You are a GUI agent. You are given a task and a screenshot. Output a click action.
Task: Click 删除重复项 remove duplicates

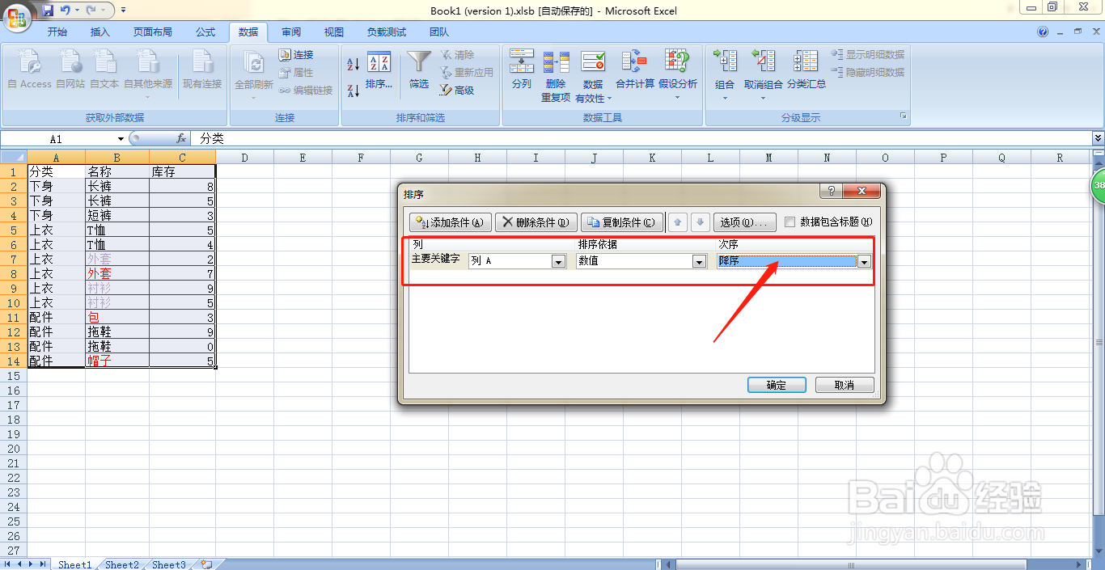556,76
